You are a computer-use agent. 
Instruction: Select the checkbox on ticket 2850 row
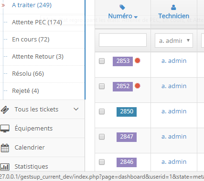(x=102, y=111)
